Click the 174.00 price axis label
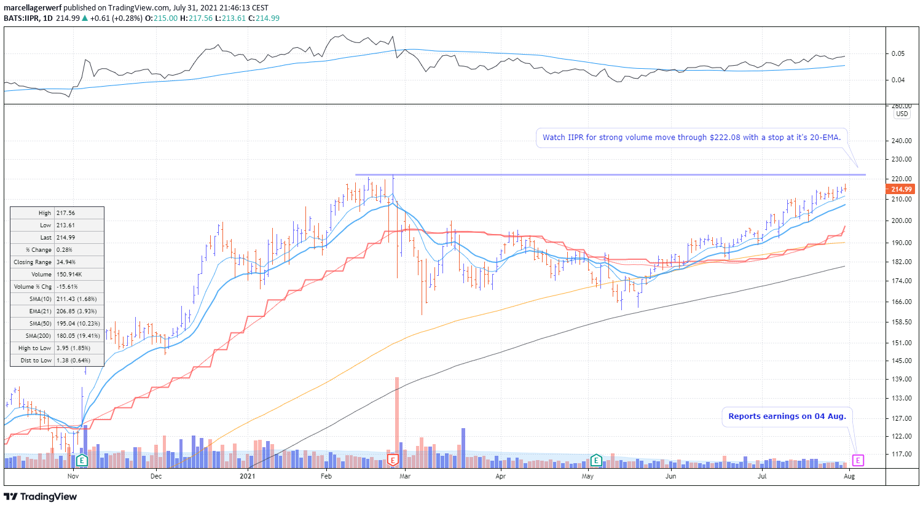 [901, 281]
